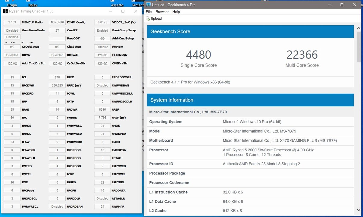Click the Geekbench Score header
The image size is (363, 217).
[x=250, y=32]
